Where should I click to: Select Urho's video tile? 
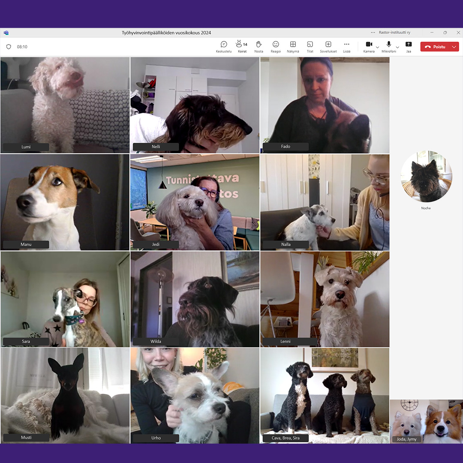195,396
